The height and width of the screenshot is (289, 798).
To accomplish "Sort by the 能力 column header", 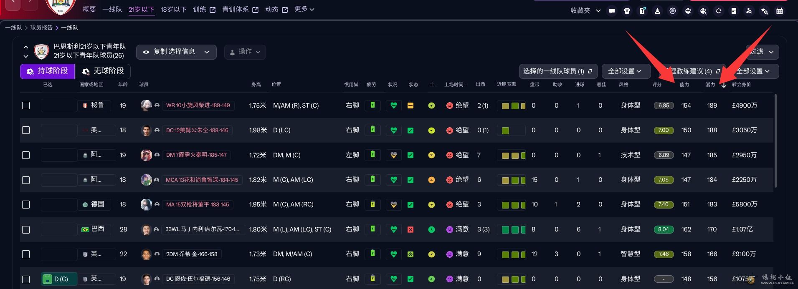I will 684,85.
